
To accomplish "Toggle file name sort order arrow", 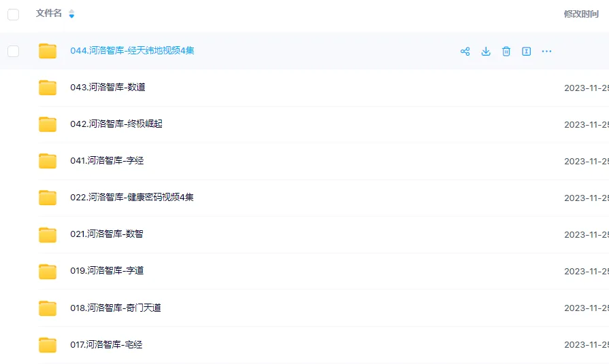I will point(71,14).
